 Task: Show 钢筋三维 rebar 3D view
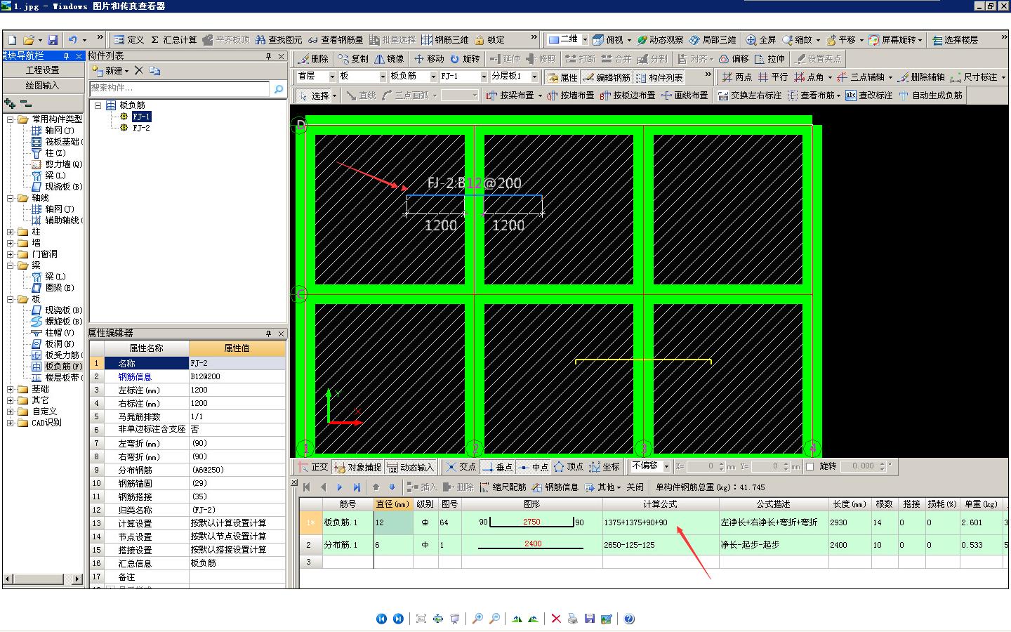point(445,40)
